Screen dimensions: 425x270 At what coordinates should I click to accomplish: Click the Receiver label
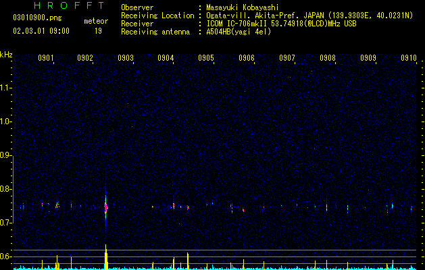(137, 24)
